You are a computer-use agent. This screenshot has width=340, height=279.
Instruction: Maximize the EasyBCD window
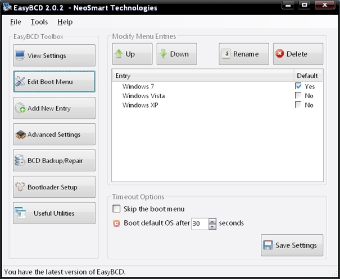(305, 5)
